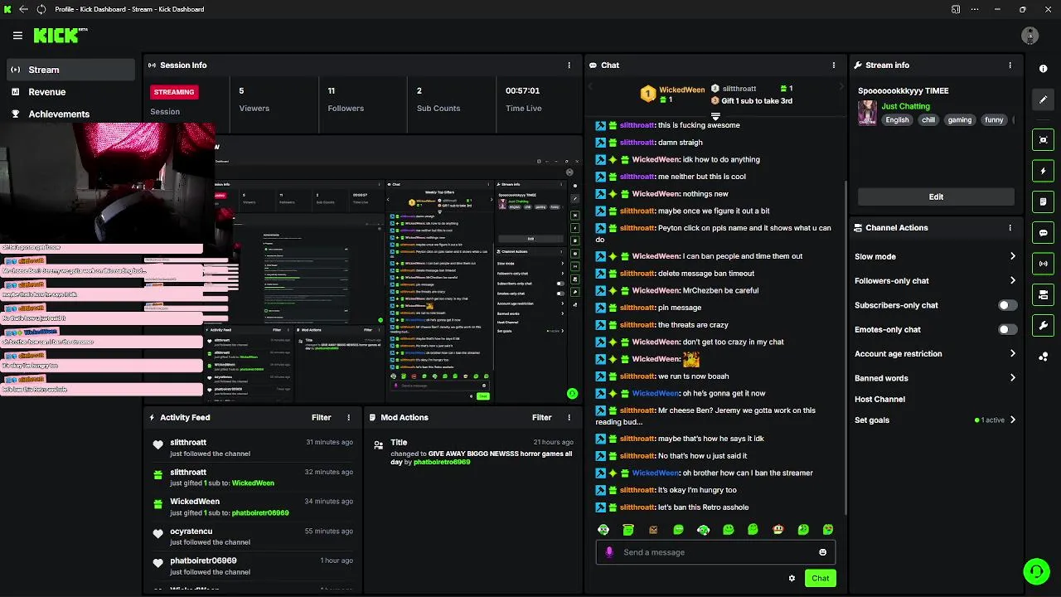Expand Set goals chevron
Image resolution: width=1061 pixels, height=597 pixels.
click(1012, 420)
